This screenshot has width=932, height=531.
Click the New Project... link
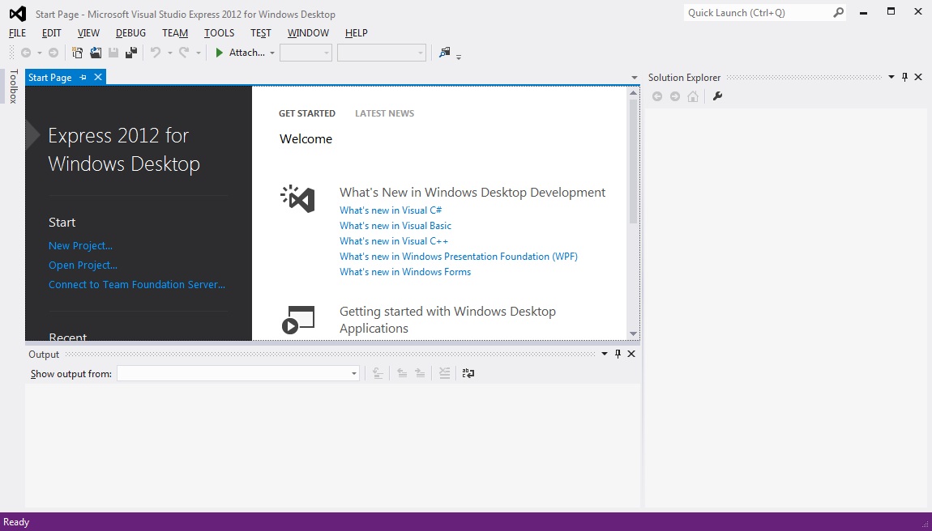point(80,246)
